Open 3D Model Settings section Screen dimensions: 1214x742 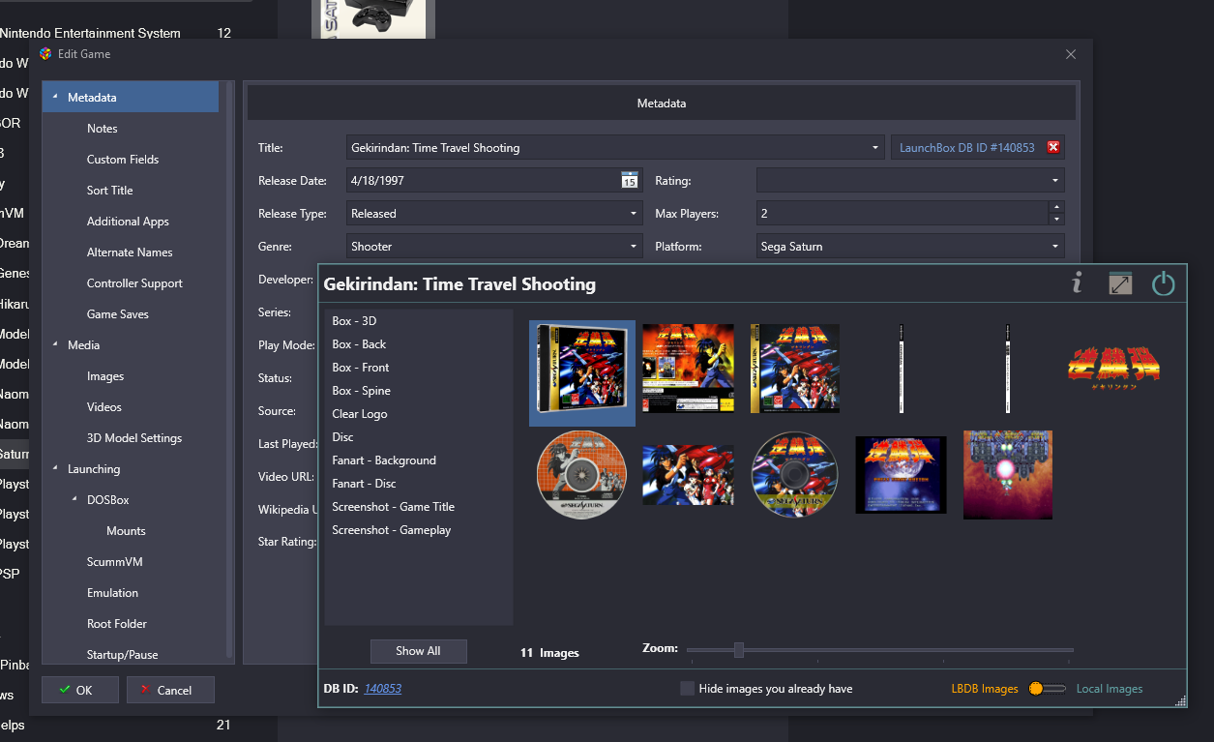coord(134,438)
